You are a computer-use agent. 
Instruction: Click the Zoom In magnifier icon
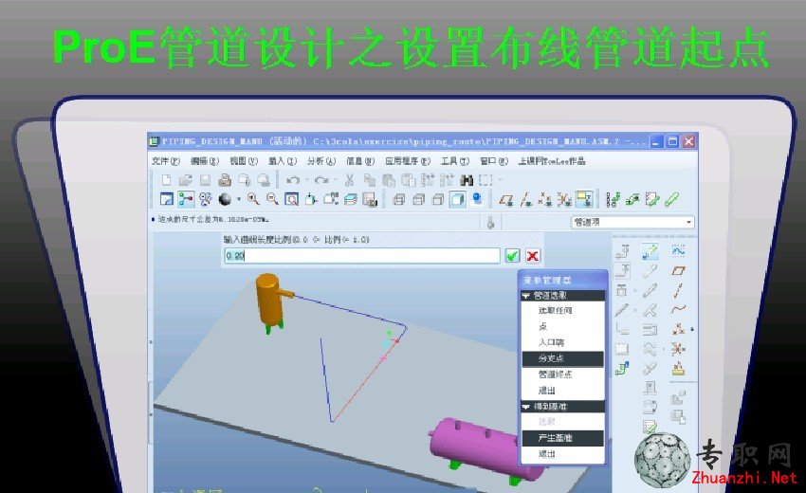click(x=253, y=199)
